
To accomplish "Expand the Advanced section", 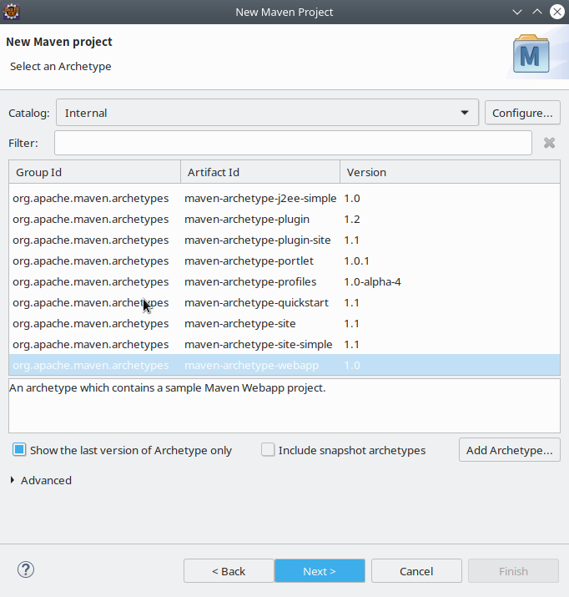I will (13, 480).
